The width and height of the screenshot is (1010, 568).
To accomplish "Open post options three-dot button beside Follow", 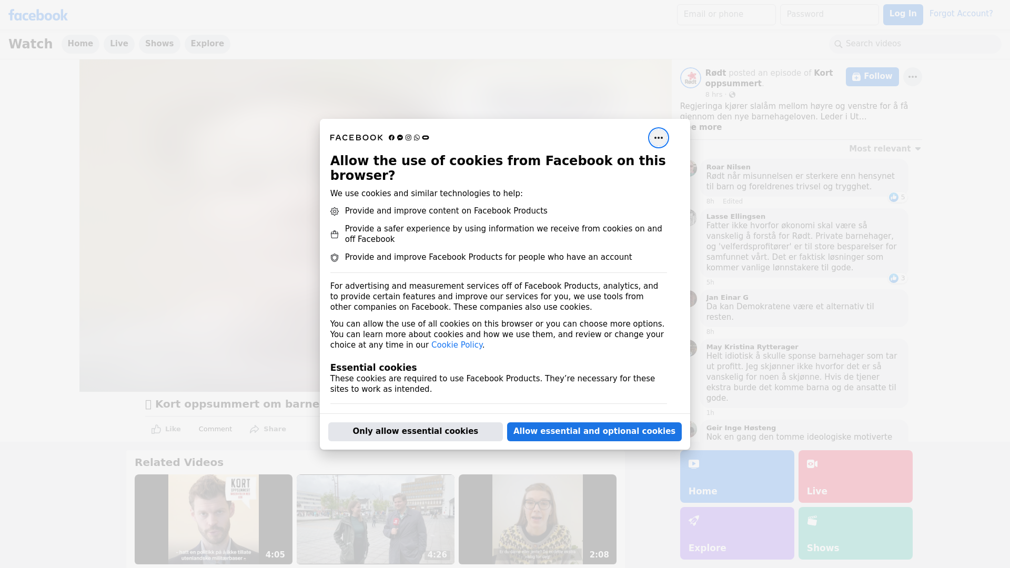I will 912,77.
